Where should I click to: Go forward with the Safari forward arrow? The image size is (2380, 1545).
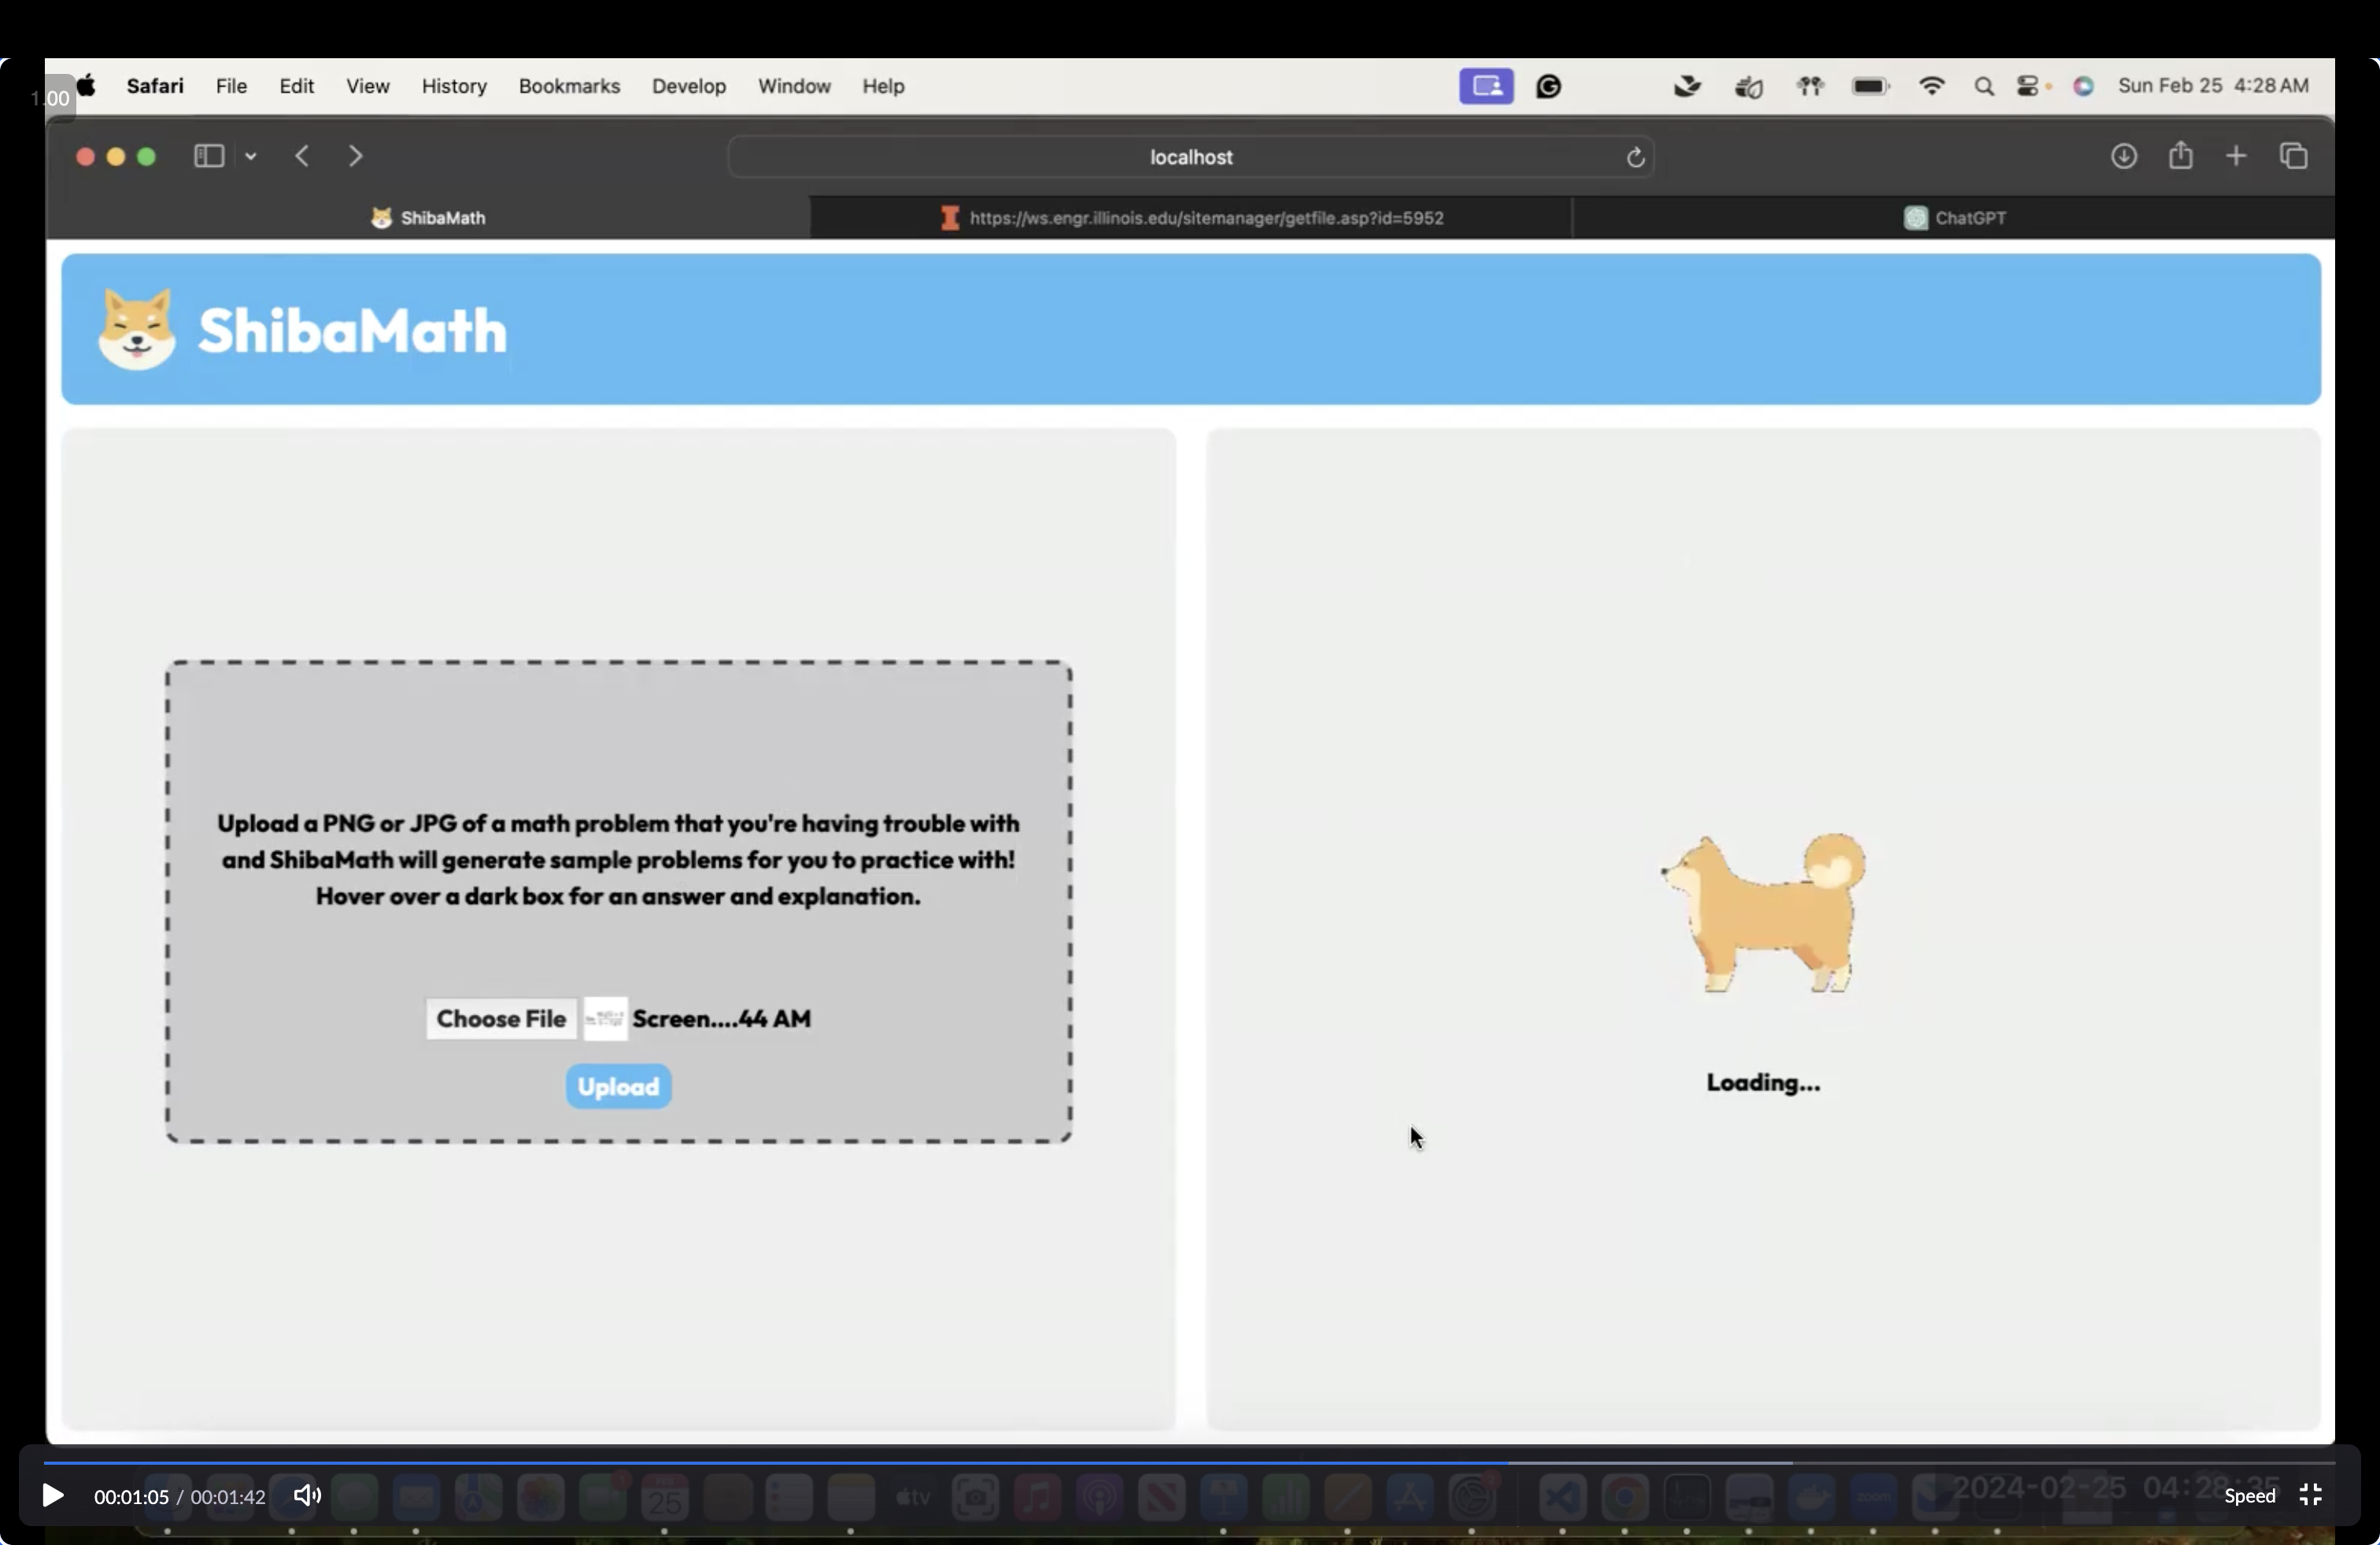355,156
